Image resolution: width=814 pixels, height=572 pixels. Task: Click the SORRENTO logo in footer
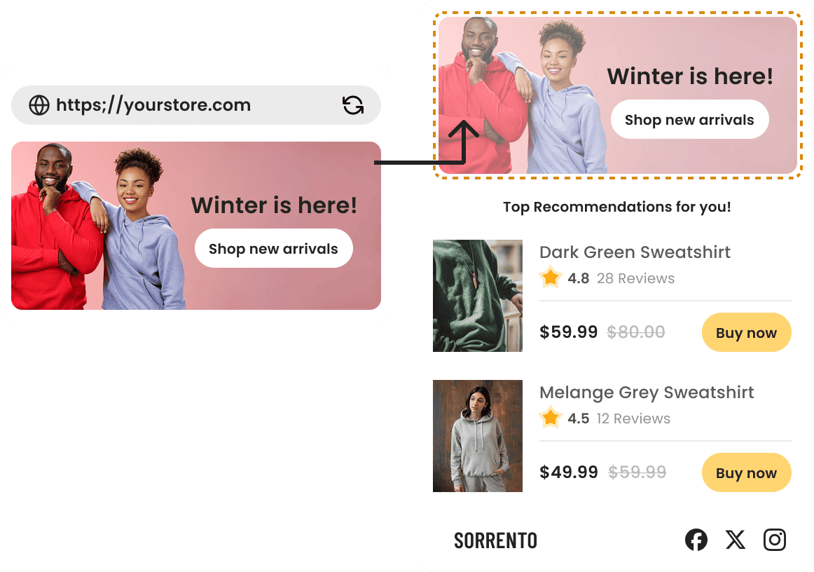coord(496,541)
